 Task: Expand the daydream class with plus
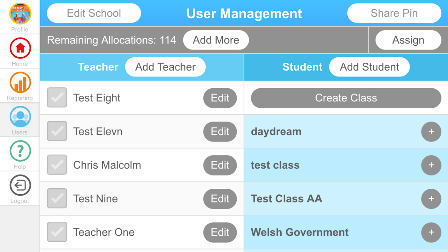point(431,131)
